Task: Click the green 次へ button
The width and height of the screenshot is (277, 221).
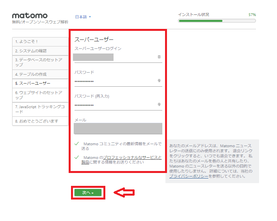Action: point(88,192)
